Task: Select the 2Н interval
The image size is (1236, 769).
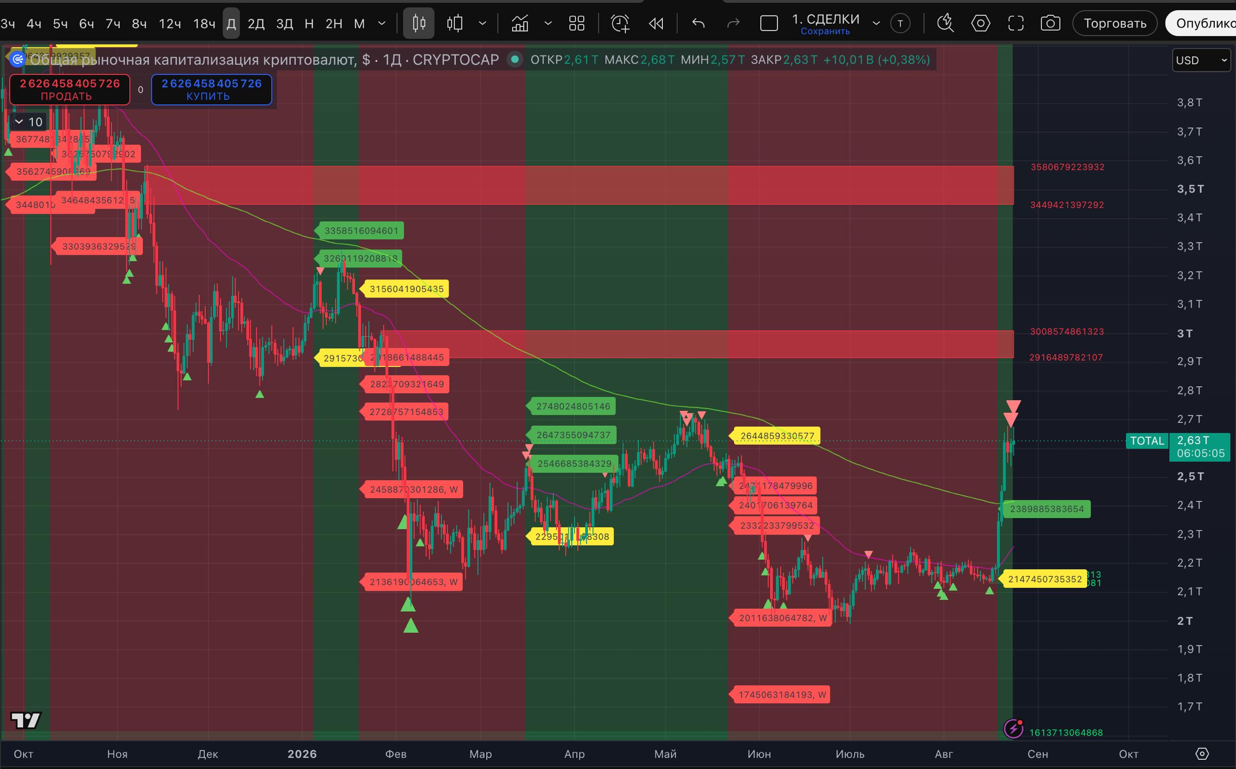Action: (x=334, y=23)
